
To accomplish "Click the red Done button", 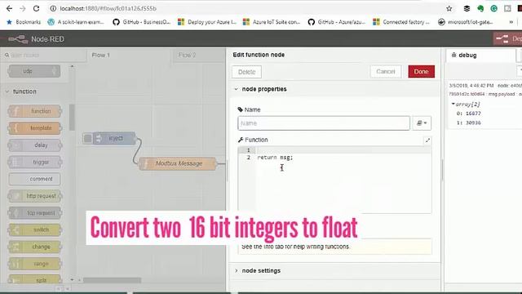I will pos(421,71).
